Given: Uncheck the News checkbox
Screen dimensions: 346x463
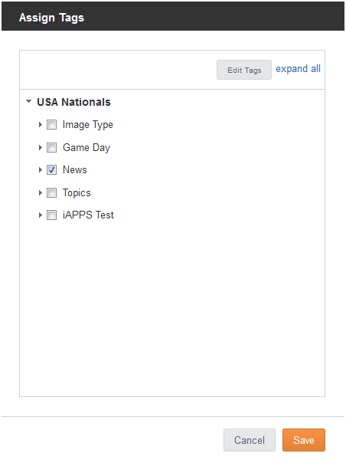Looking at the screenshot, I should (51, 169).
